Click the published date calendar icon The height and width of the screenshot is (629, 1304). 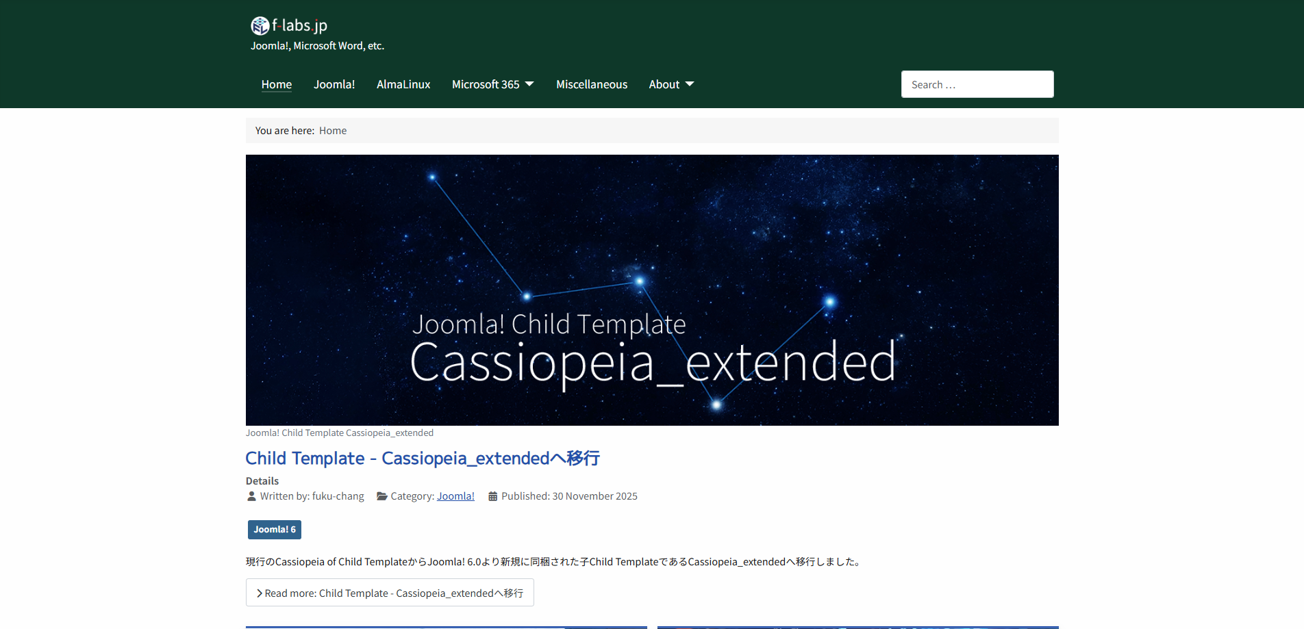click(492, 496)
